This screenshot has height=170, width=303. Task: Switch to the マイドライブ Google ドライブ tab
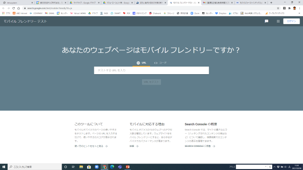tap(84, 3)
